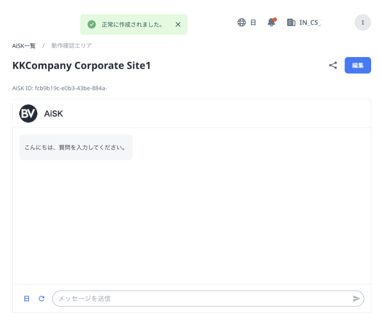Click the KKCompany Corporate Site1 title
This screenshot has height=324, width=380.
pyautogui.click(x=81, y=65)
